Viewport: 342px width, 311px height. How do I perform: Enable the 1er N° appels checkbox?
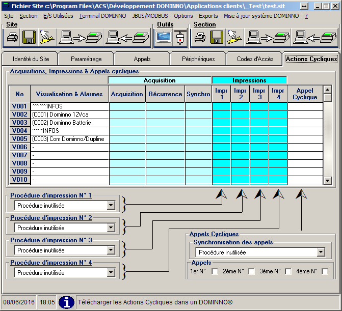(x=215, y=272)
